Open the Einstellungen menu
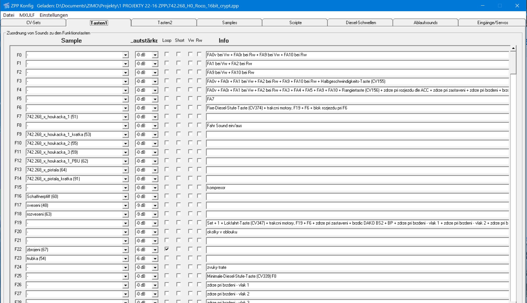 (53, 15)
